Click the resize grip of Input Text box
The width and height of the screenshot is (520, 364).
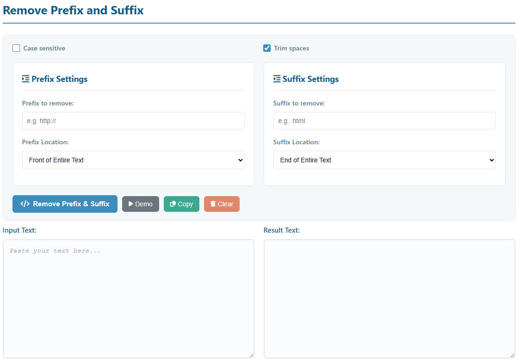tap(251, 355)
